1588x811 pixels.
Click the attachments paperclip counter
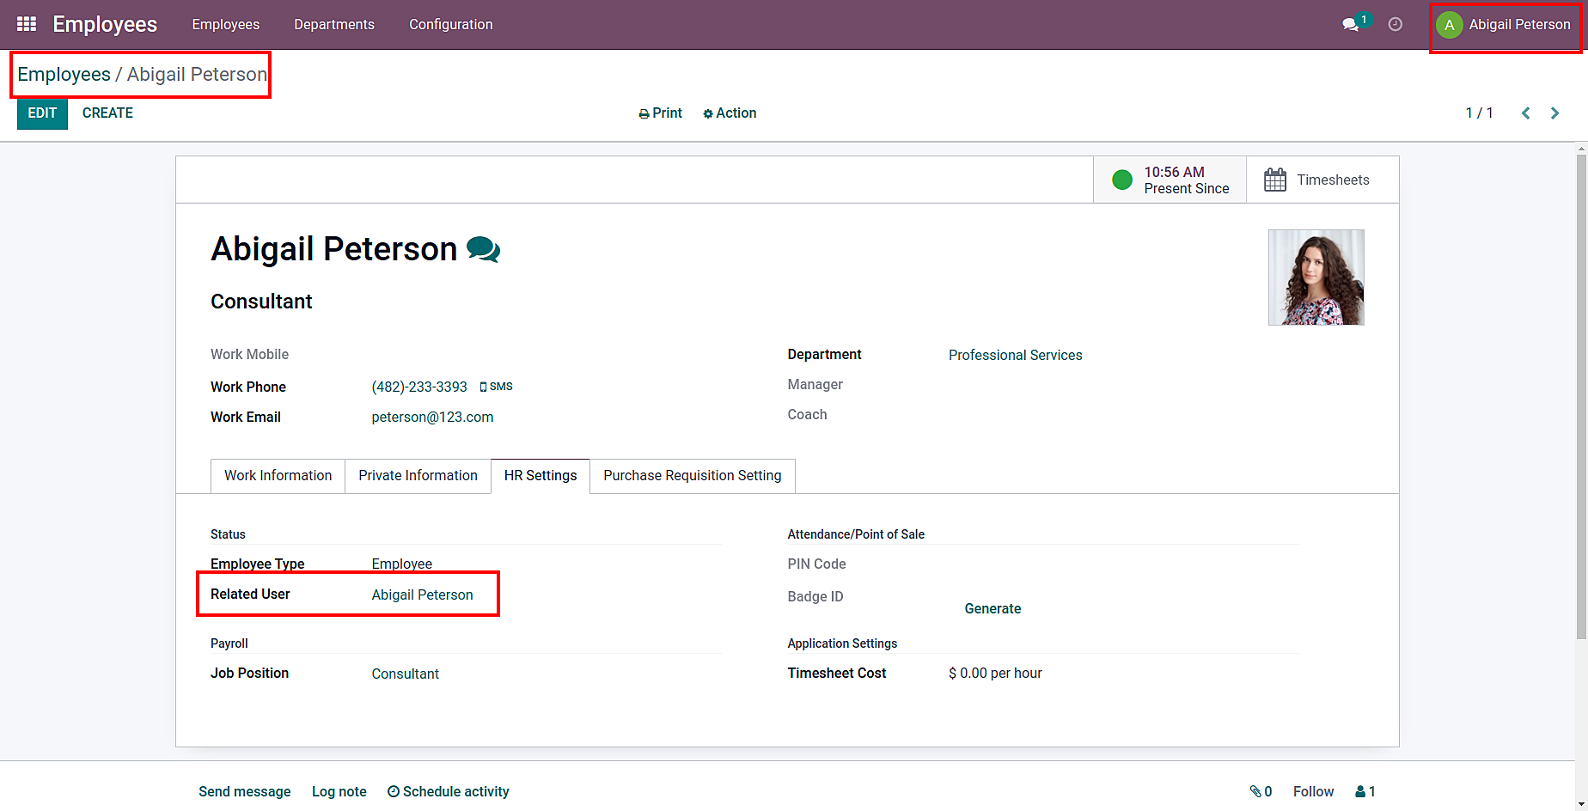click(x=1261, y=791)
